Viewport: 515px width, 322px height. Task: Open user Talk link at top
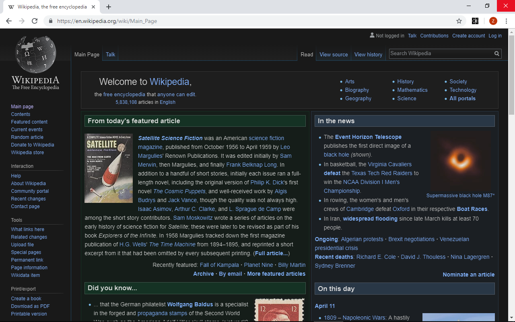(x=412, y=36)
